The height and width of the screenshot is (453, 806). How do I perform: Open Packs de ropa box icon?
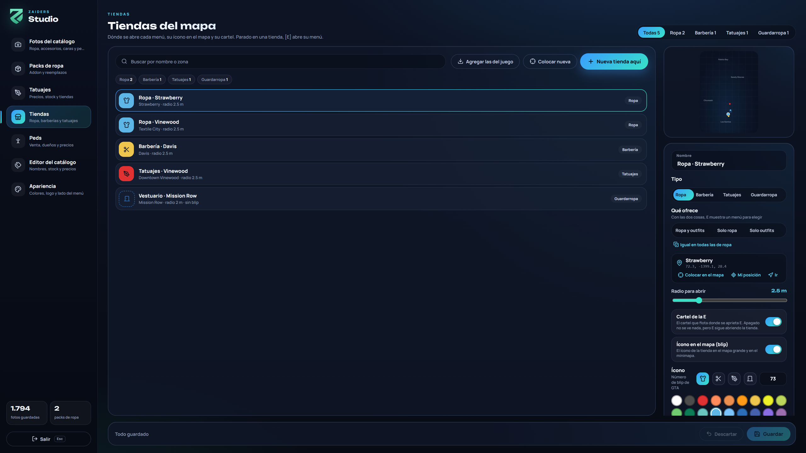tap(18, 69)
